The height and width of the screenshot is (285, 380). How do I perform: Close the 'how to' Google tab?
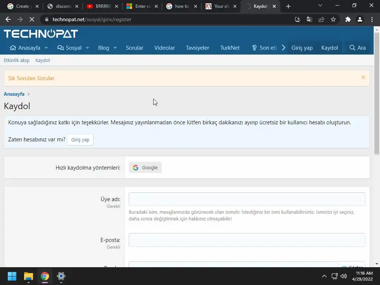pos(195,6)
